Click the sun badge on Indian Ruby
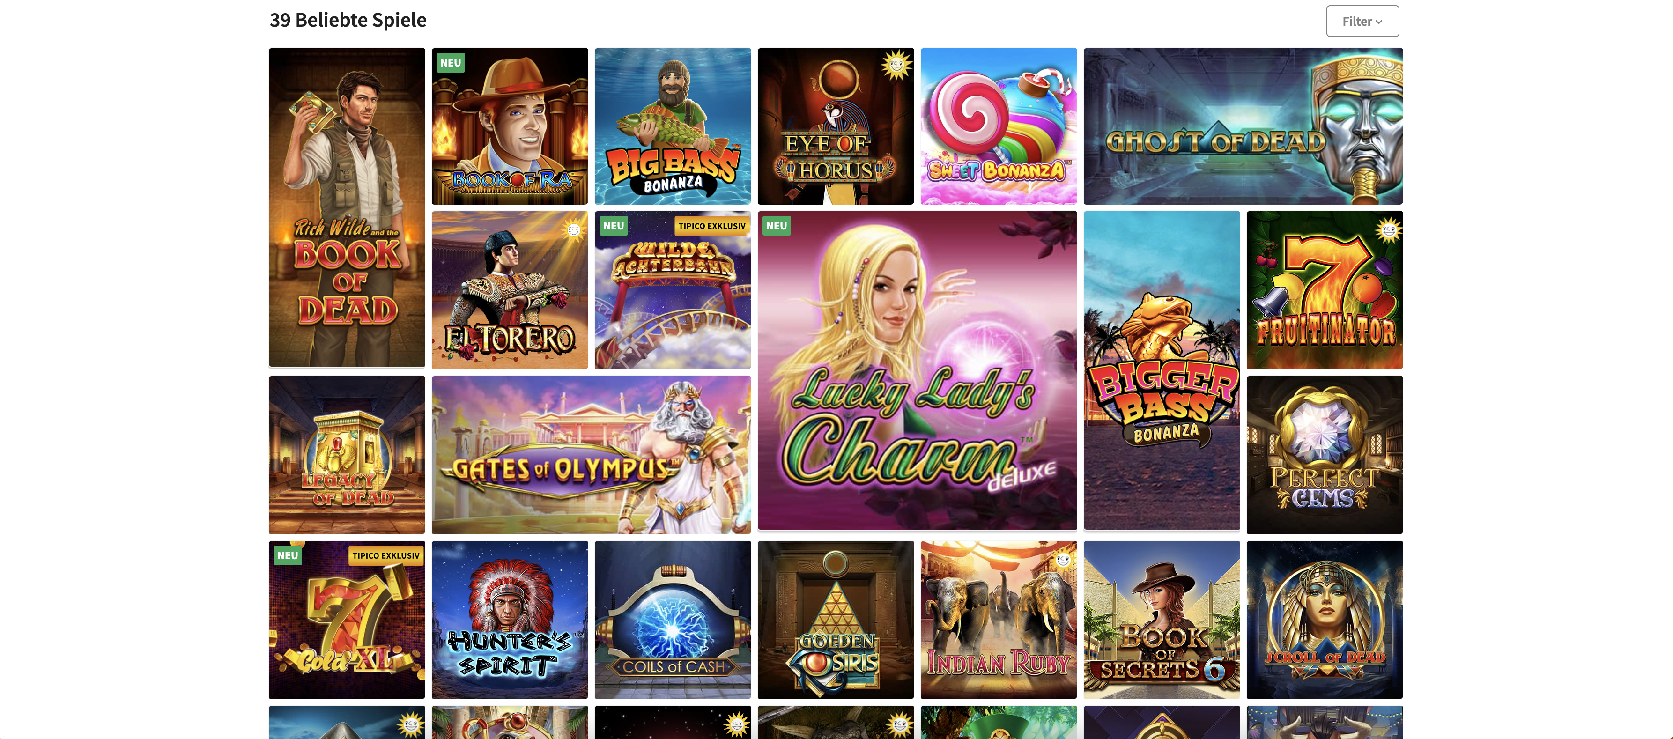Viewport: 1673px width, 739px height. click(x=1063, y=559)
